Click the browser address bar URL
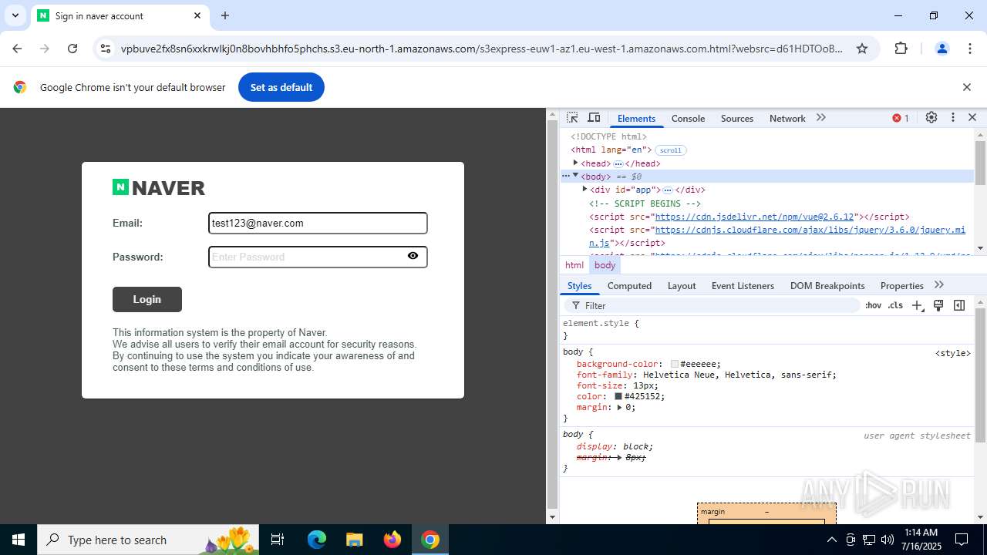Screen dimensions: 987x555 coord(482,49)
